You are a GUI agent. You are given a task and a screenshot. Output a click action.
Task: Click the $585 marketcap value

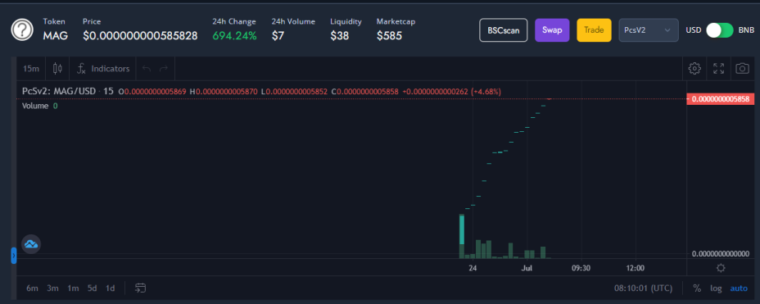click(389, 35)
